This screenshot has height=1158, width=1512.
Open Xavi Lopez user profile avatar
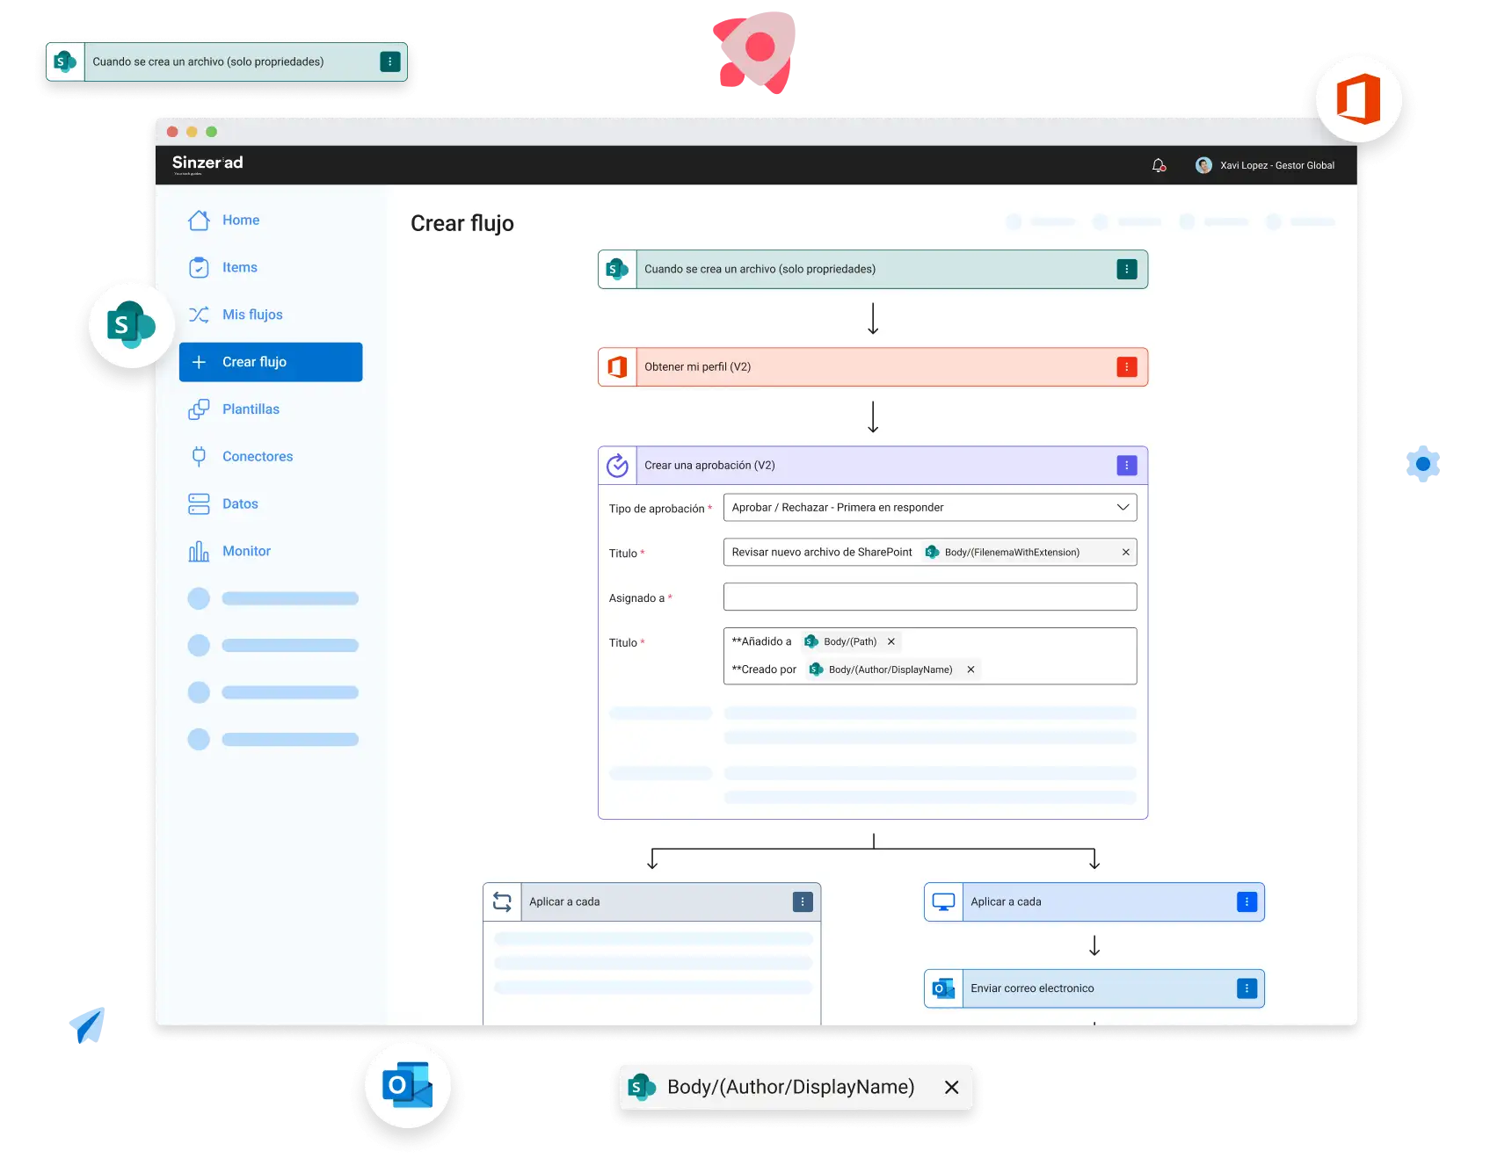pos(1203,165)
